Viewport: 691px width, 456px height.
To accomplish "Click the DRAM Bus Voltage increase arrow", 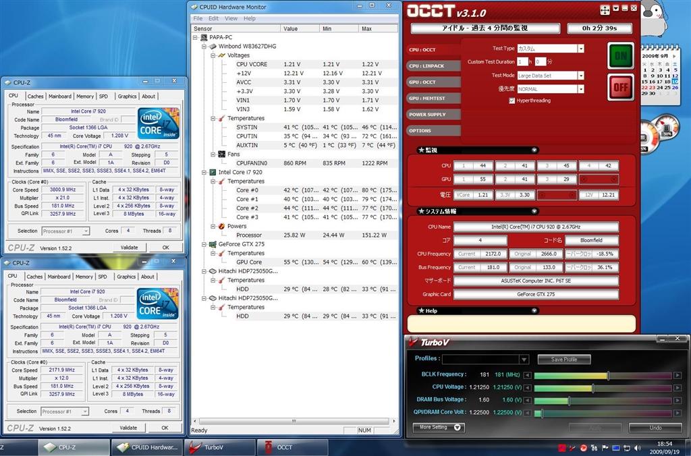I will 677,400.
